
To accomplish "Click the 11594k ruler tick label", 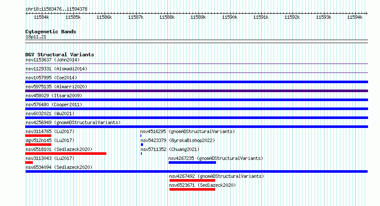I will click(x=355, y=17).
